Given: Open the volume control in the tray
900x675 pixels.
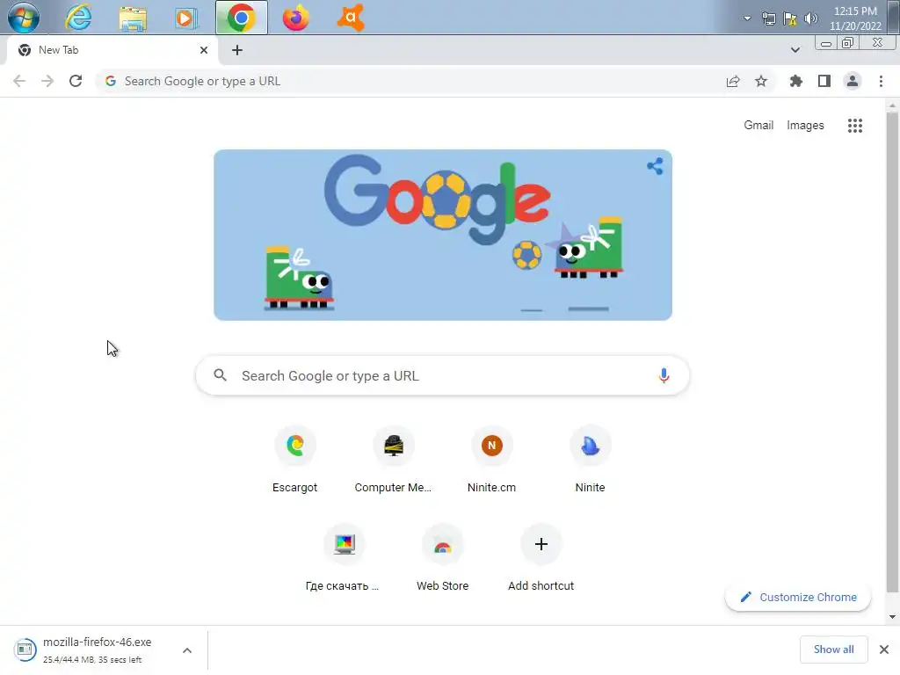Looking at the screenshot, I should 811,18.
